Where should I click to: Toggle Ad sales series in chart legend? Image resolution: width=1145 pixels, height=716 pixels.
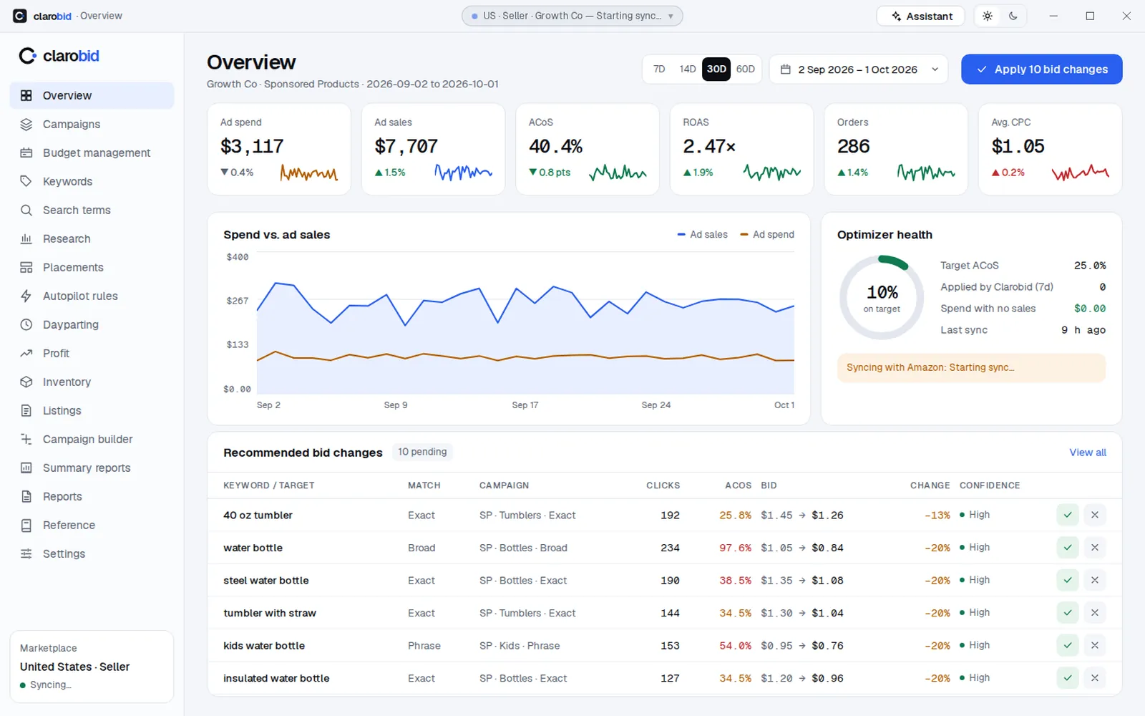click(x=702, y=235)
